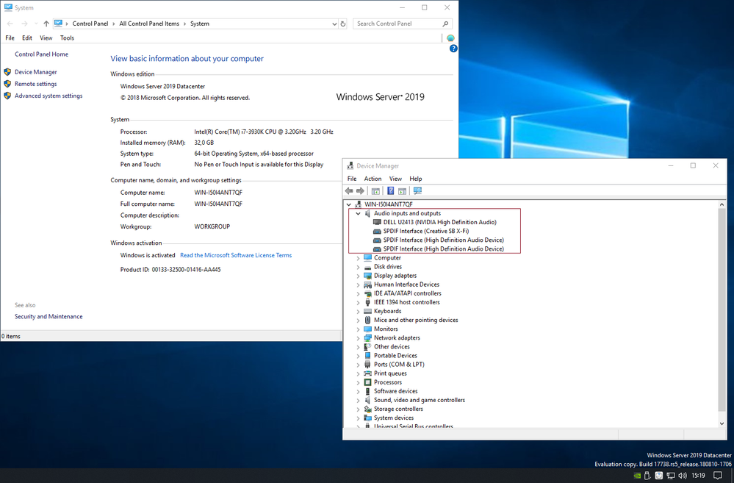This screenshot has height=483, width=734.
Task: Click Print queues icon in device tree
Action: [x=368, y=373]
